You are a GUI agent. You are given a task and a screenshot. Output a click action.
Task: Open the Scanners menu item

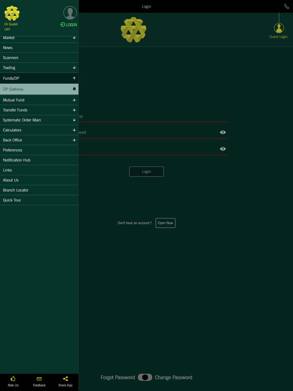pos(11,58)
